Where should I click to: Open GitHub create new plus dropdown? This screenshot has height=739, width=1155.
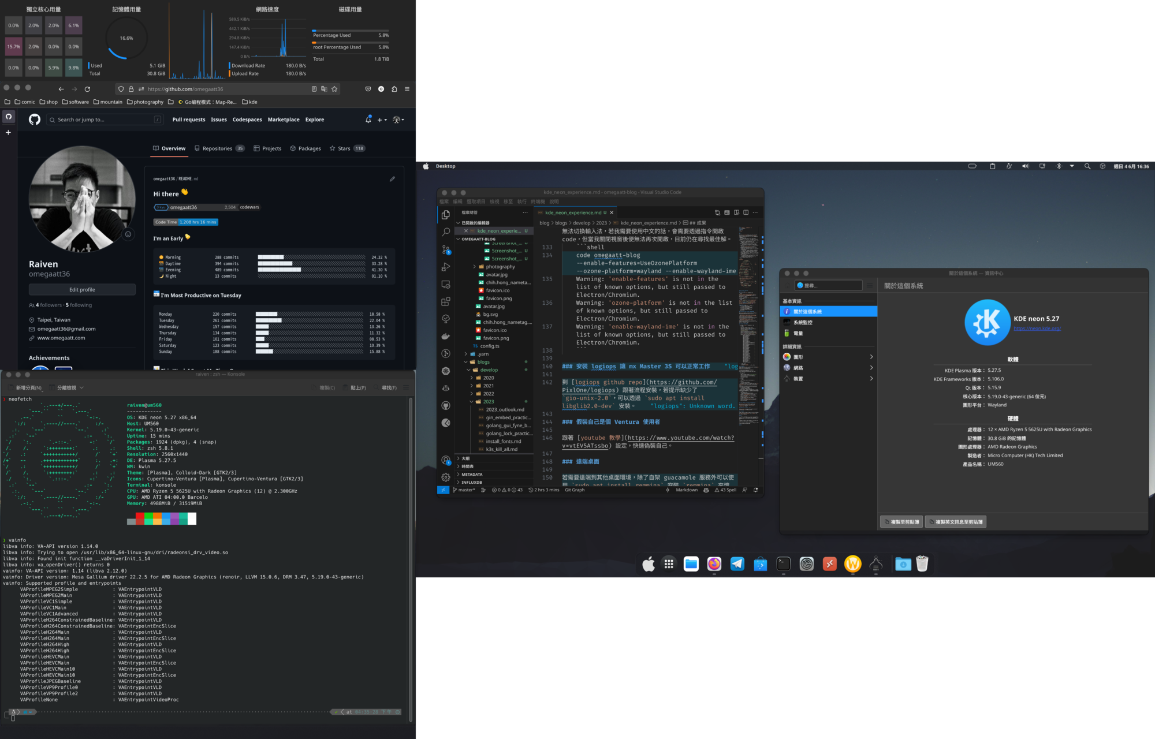382,120
